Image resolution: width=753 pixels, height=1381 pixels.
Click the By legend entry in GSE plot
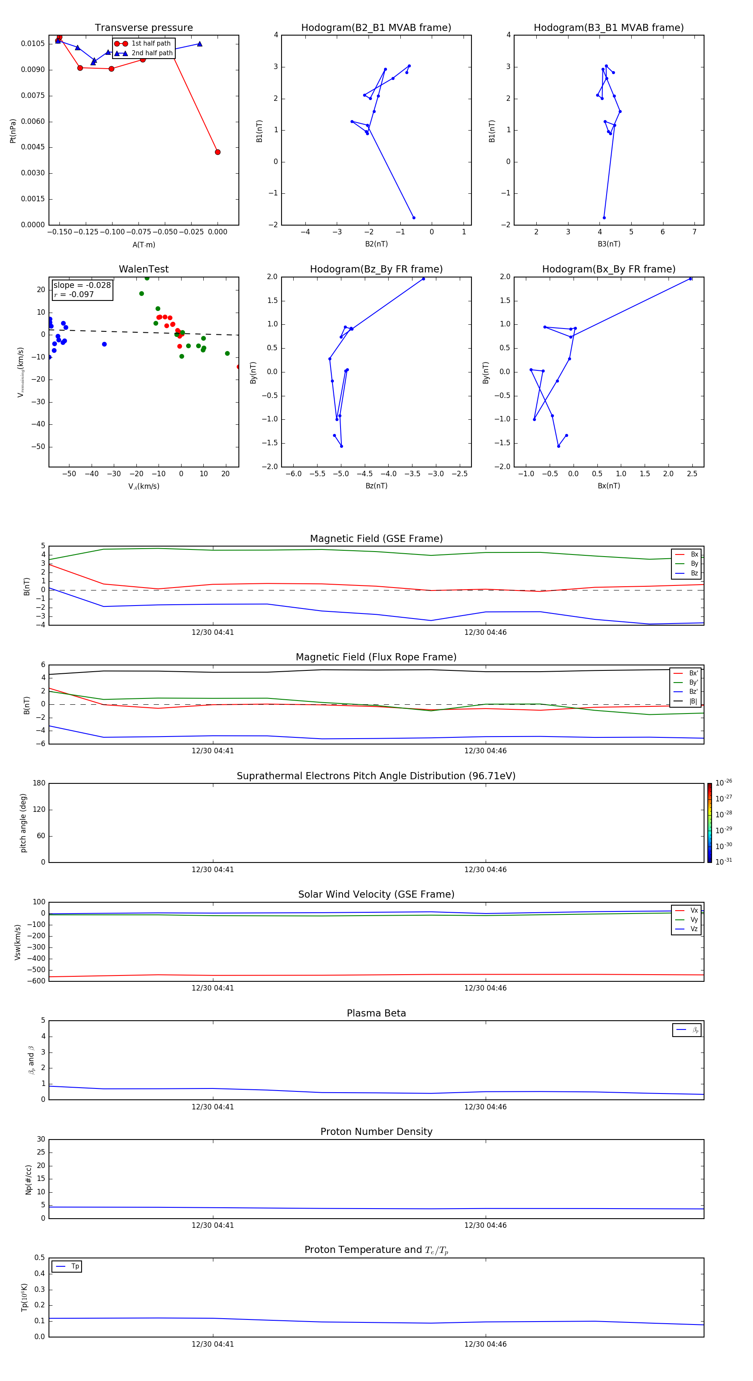click(686, 563)
